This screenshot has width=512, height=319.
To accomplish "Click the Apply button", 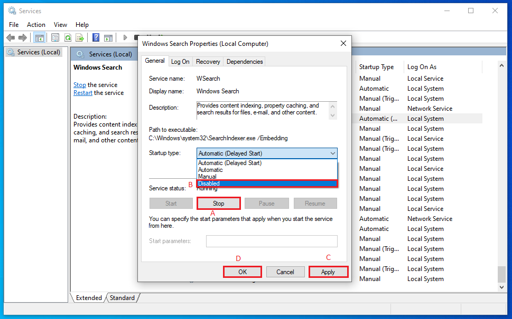I will [328, 272].
